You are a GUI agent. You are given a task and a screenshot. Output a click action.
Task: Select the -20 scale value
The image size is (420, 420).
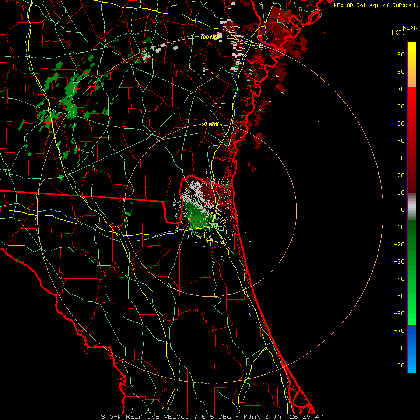[x=399, y=244]
